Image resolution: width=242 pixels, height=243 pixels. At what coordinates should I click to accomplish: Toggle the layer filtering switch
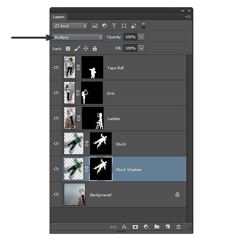[143, 26]
